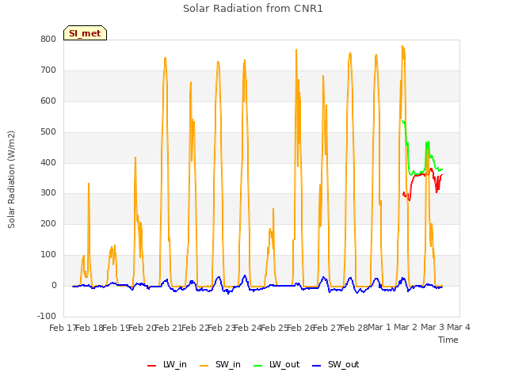Click the Mar 4 x-axis label
This screenshot has height=380, width=507.
pyautogui.click(x=459, y=328)
